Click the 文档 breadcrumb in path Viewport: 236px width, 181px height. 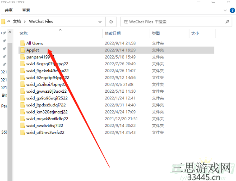pyautogui.click(x=17, y=22)
